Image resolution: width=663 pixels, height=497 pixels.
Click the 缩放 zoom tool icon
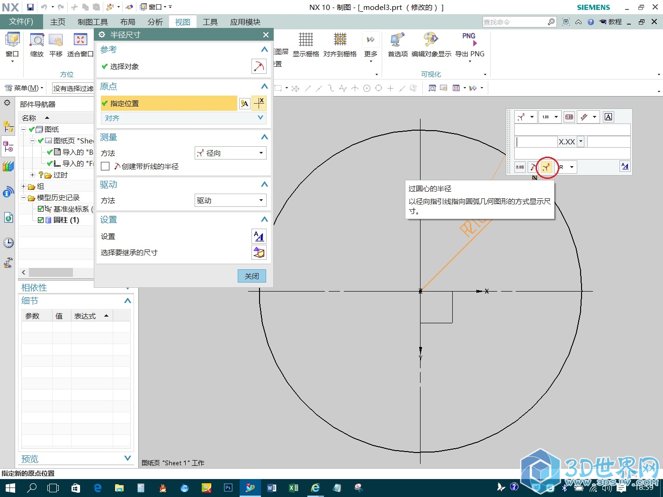[x=37, y=41]
